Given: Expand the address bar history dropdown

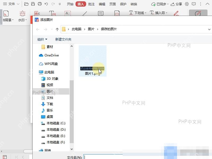Looking at the screenshot, I should [209, 29].
